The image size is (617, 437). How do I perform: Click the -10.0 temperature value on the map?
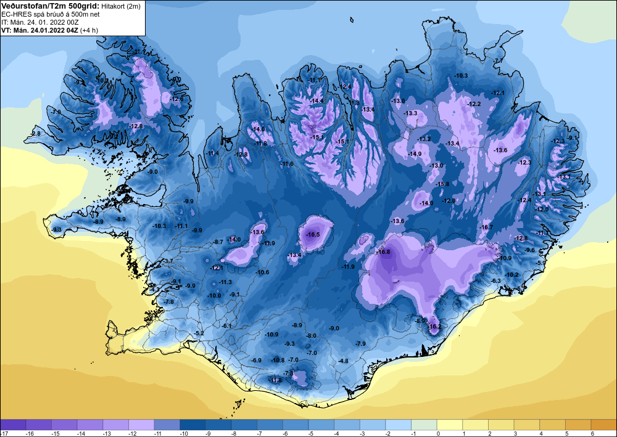[x=215, y=296]
